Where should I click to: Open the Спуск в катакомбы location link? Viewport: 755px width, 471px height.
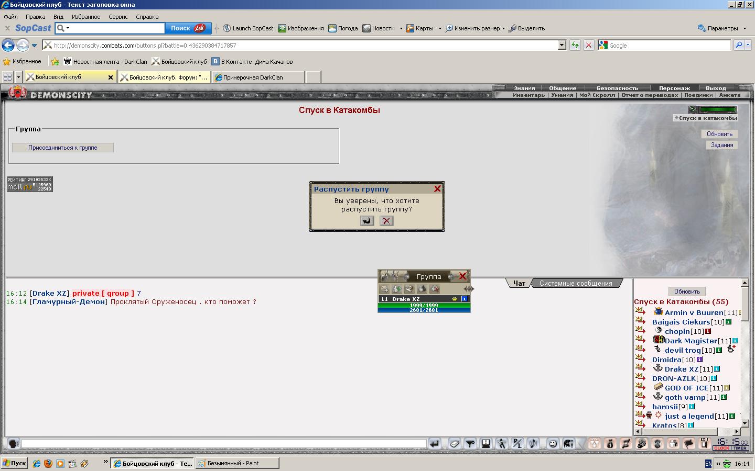pyautogui.click(x=708, y=118)
